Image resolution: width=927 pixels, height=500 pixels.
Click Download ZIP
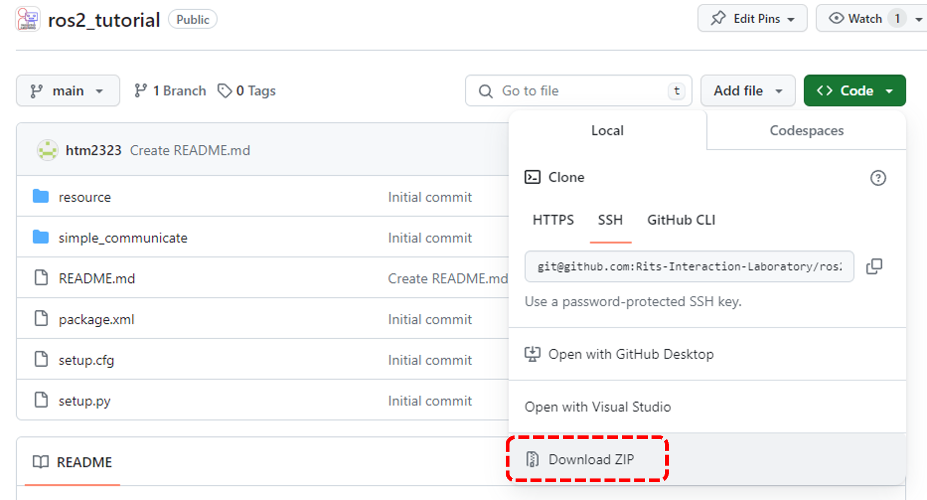(707, 459)
